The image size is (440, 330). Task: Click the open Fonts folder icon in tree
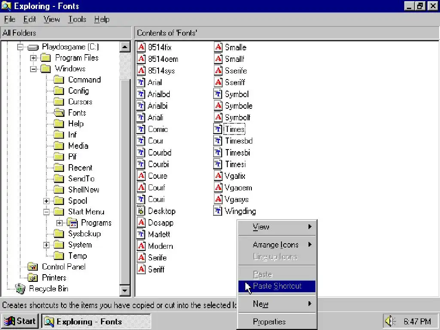59,113
